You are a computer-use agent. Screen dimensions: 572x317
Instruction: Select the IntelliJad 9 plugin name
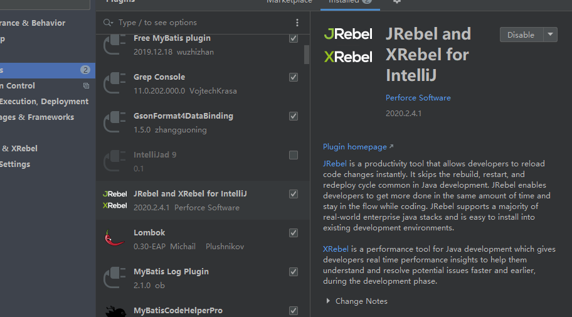point(155,155)
